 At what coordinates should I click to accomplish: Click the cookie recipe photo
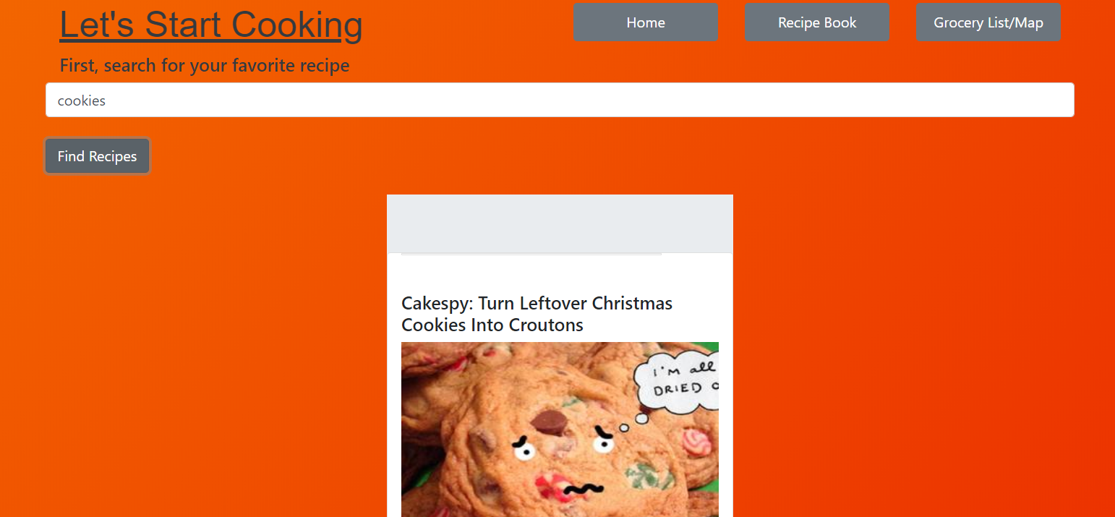(560, 430)
